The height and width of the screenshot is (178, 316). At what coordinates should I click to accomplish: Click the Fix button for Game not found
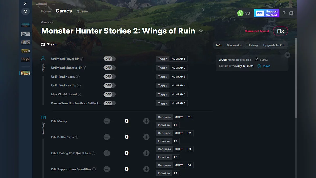(280, 31)
